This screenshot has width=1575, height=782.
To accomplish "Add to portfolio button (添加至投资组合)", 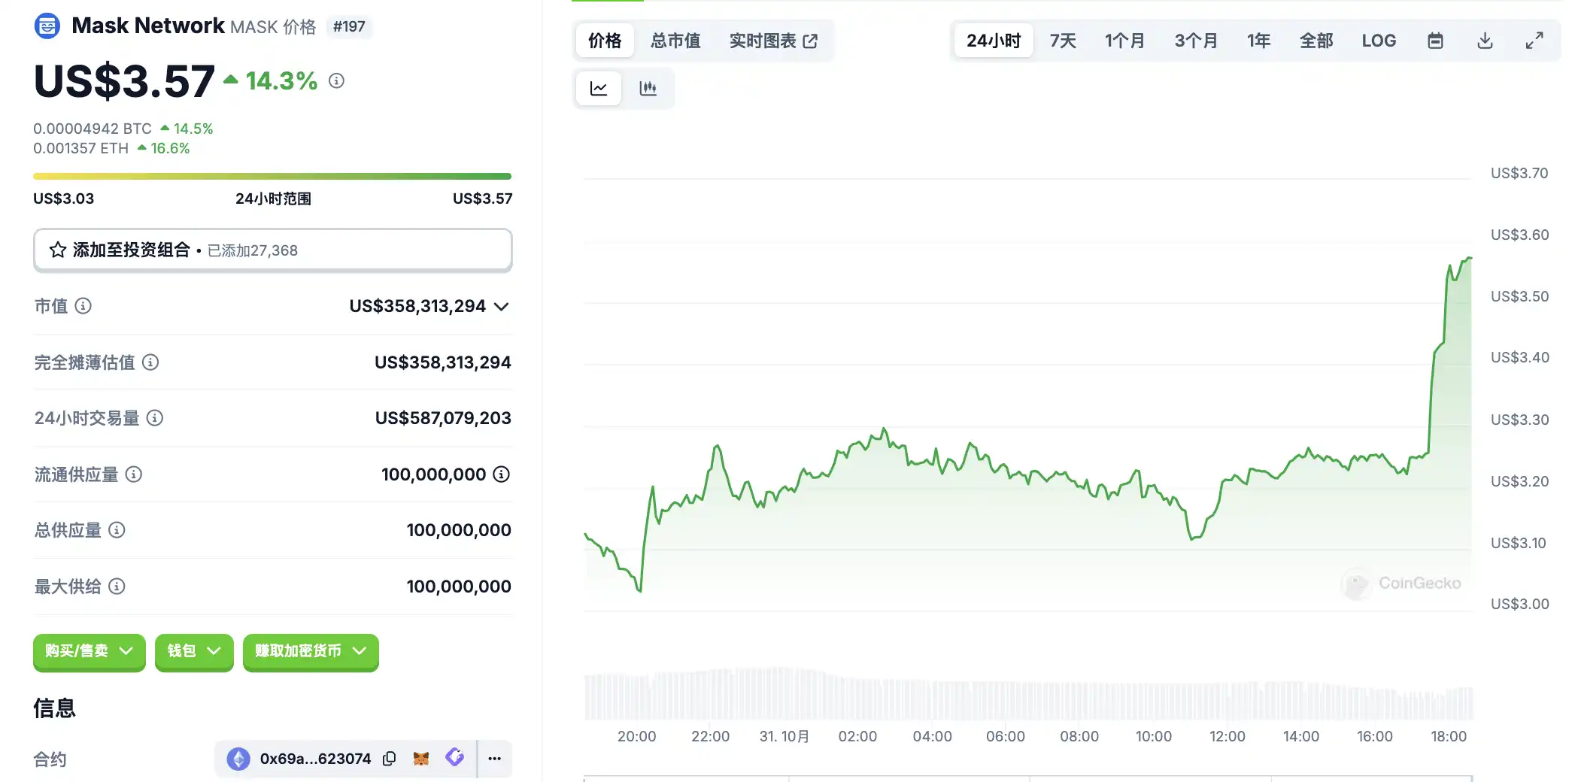I will [273, 250].
